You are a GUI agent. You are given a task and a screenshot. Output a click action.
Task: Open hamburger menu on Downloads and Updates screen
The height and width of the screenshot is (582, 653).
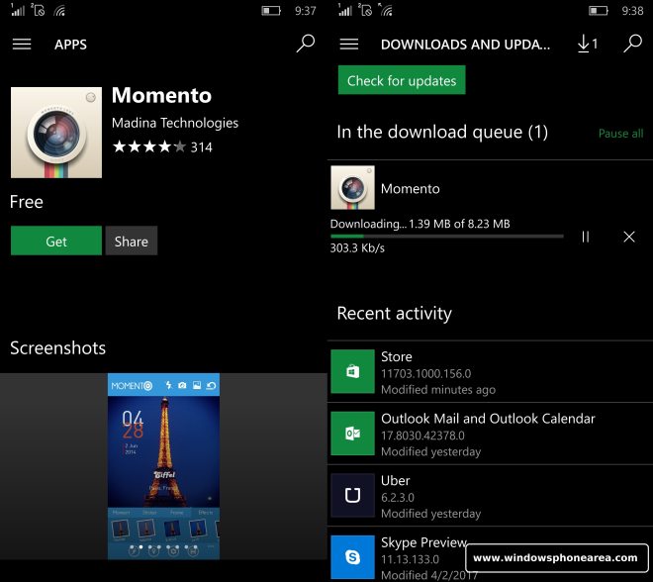(x=349, y=45)
